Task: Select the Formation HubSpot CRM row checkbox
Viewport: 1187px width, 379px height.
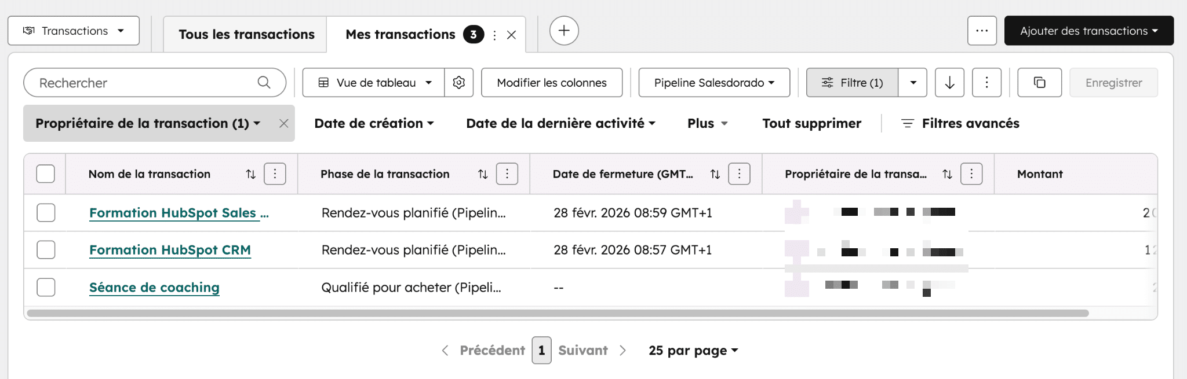Action: 46,250
